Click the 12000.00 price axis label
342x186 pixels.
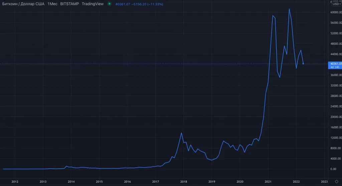click(336, 138)
